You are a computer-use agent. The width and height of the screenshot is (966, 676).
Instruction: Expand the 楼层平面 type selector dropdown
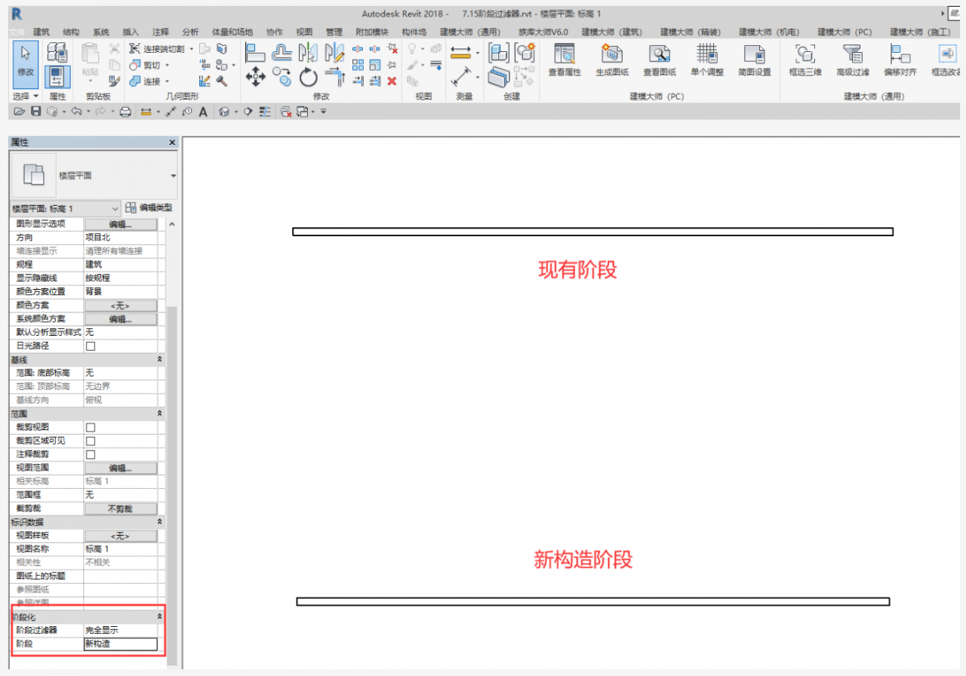pyautogui.click(x=173, y=175)
